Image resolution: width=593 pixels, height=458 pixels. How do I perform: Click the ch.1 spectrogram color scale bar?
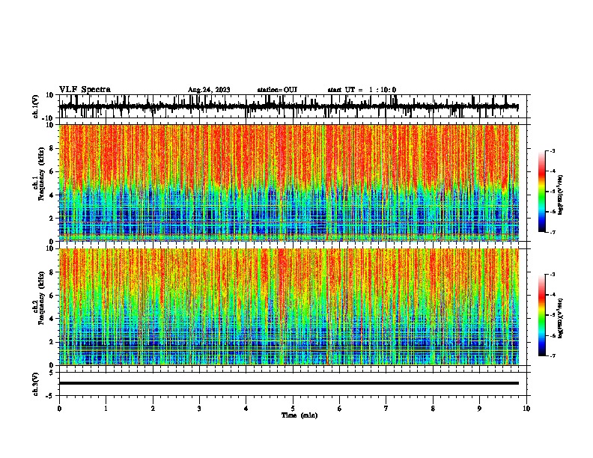tap(542, 192)
